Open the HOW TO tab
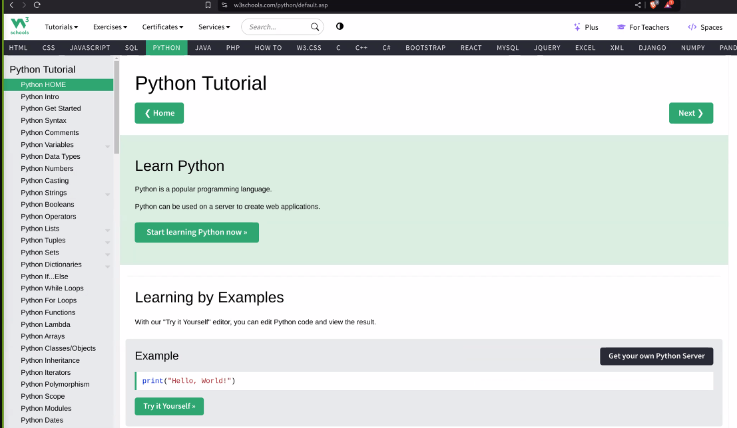Image resolution: width=737 pixels, height=428 pixels. pyautogui.click(x=268, y=47)
